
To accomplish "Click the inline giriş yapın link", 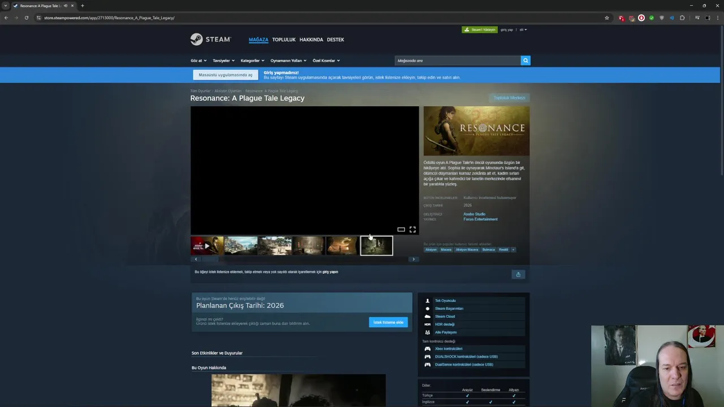I will (x=330, y=272).
